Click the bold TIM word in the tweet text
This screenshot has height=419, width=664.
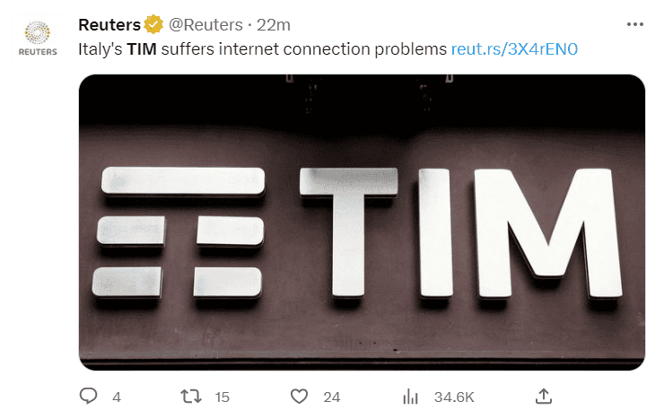tap(142, 49)
